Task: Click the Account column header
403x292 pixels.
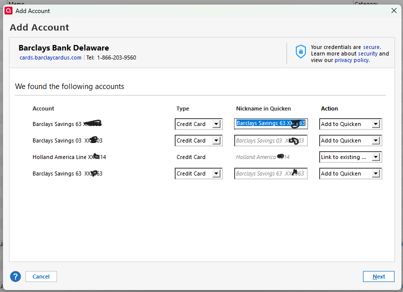Action: (43, 108)
